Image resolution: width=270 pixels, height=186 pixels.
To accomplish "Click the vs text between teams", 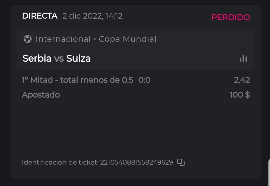I will (x=59, y=58).
